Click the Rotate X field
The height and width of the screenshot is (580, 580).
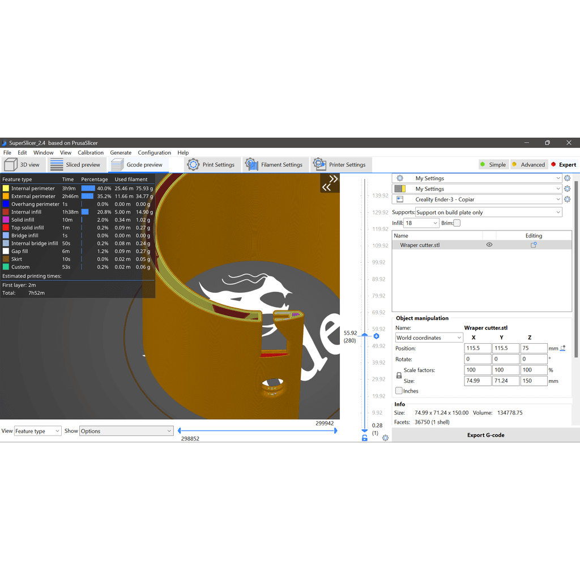pos(477,359)
